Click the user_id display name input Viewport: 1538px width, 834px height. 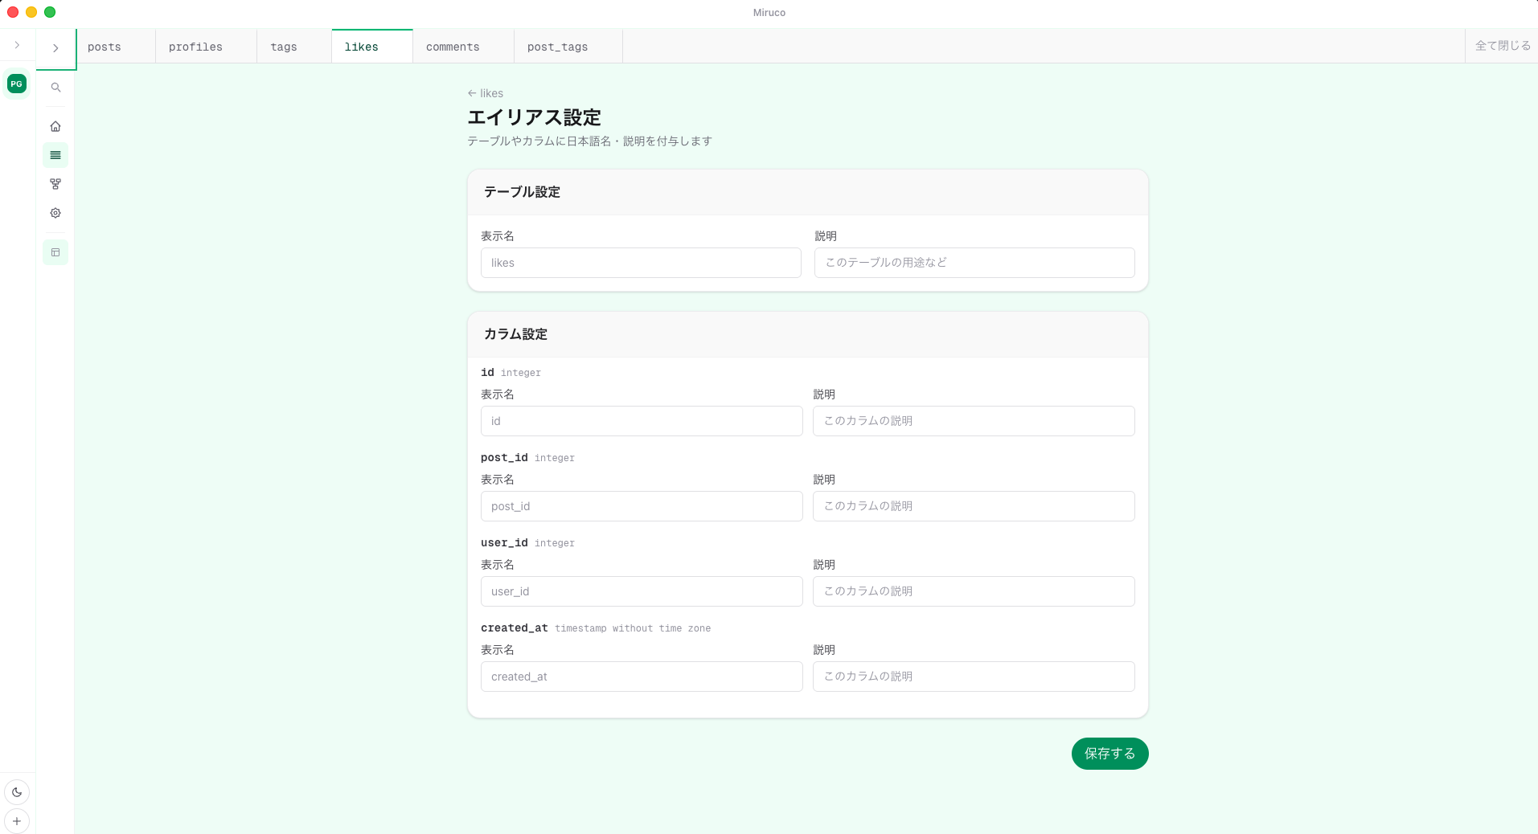pyautogui.click(x=642, y=591)
